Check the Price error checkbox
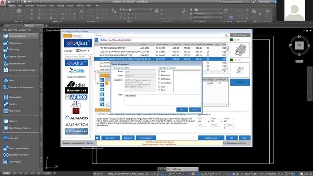This screenshot has height=176, width=313. click(x=159, y=71)
